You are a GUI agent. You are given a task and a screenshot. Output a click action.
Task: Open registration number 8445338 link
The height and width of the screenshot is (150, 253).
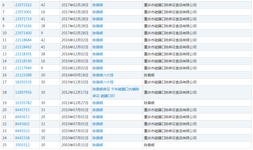pyautogui.click(x=23, y=138)
